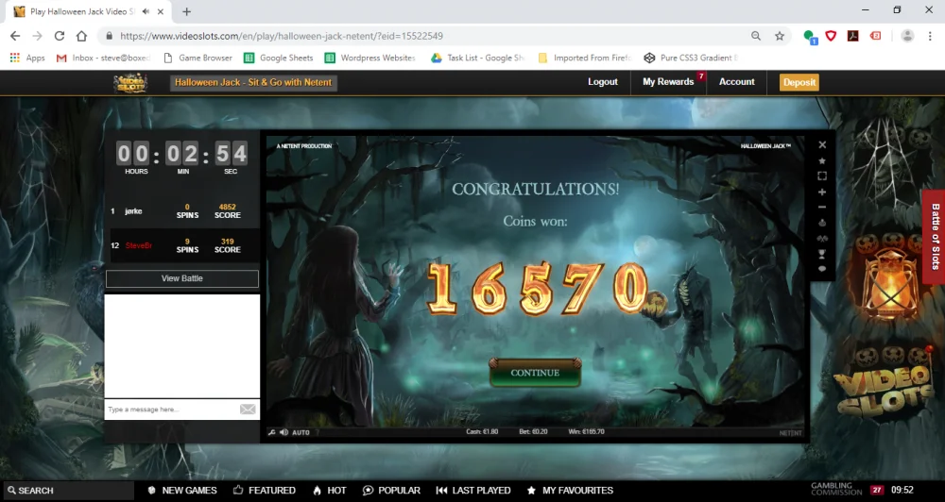Click the Deposit button

point(799,82)
